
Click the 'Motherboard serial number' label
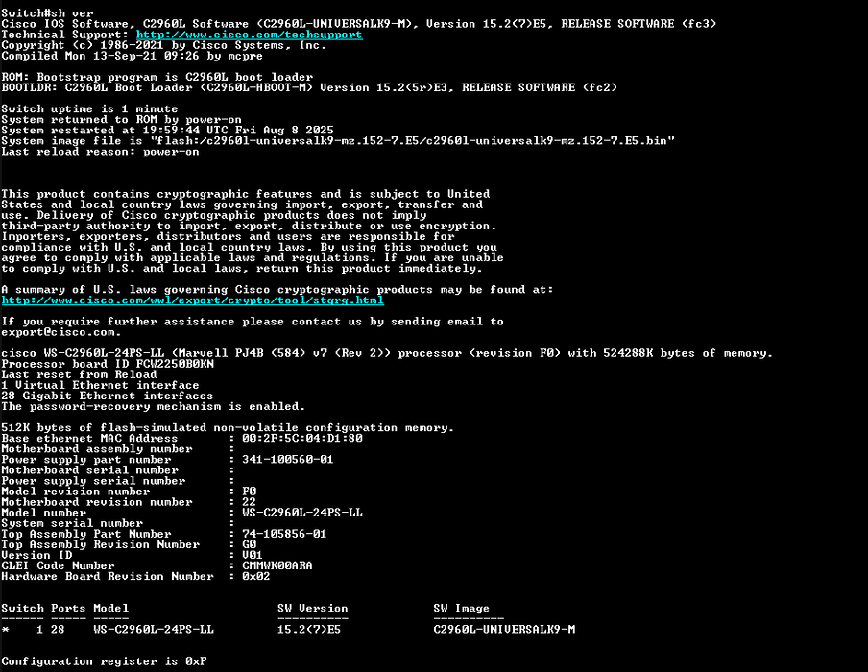click(x=89, y=470)
